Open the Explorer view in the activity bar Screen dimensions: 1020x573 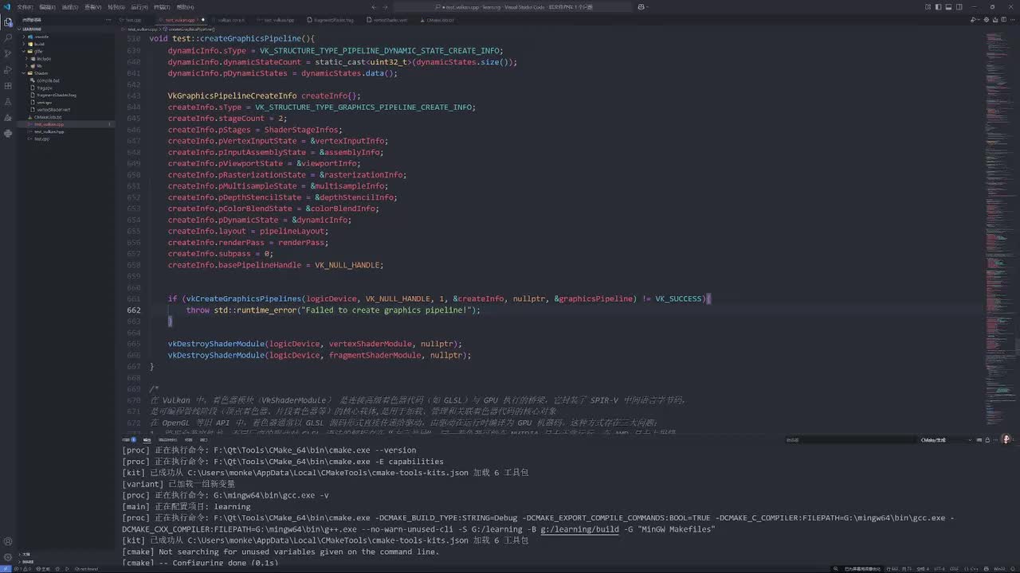[8, 21]
